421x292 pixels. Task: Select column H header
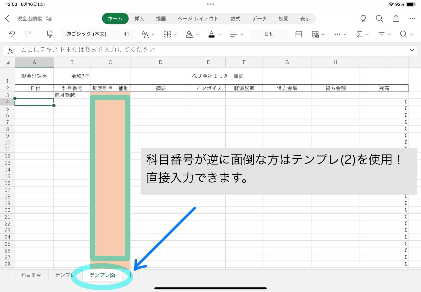pyautogui.click(x=335, y=62)
